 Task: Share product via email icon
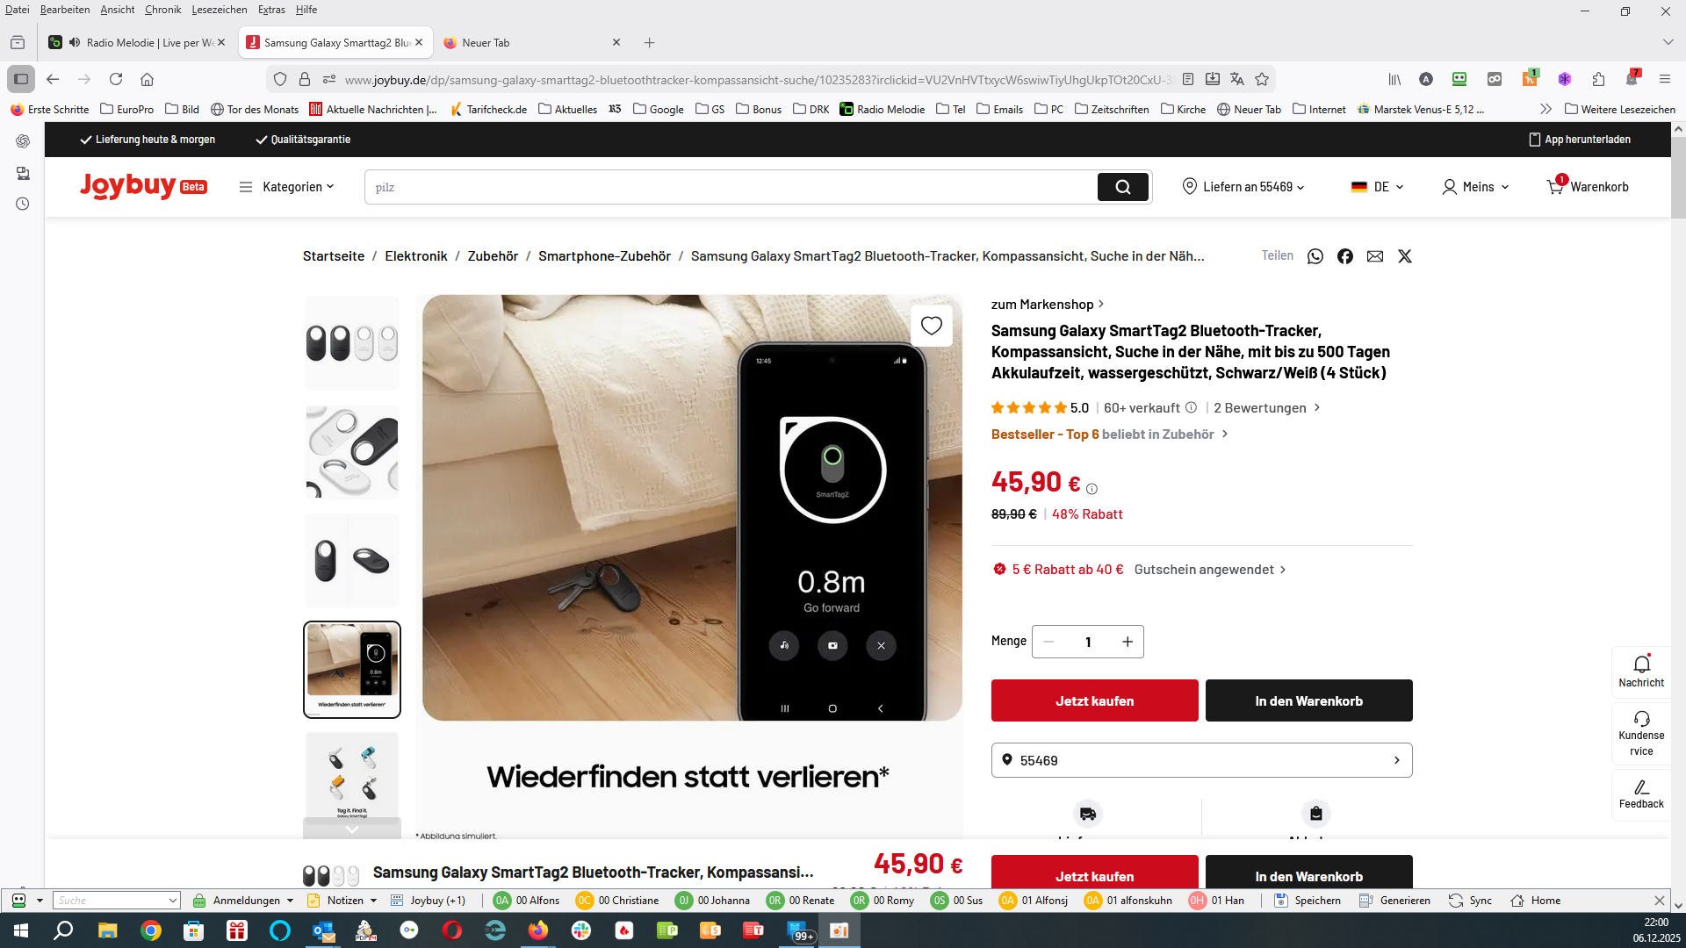click(x=1374, y=256)
